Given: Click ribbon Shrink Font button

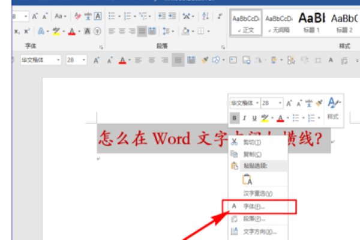Looking at the screenshot, I should (45, 16).
